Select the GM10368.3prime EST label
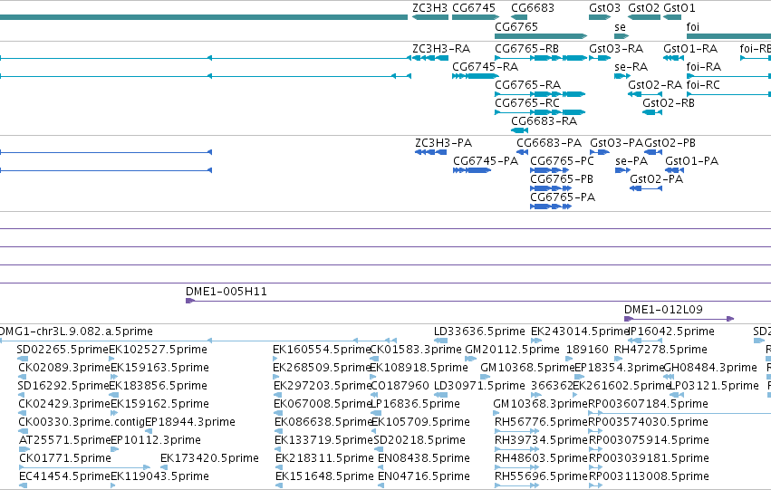The image size is (771, 490). [540, 405]
